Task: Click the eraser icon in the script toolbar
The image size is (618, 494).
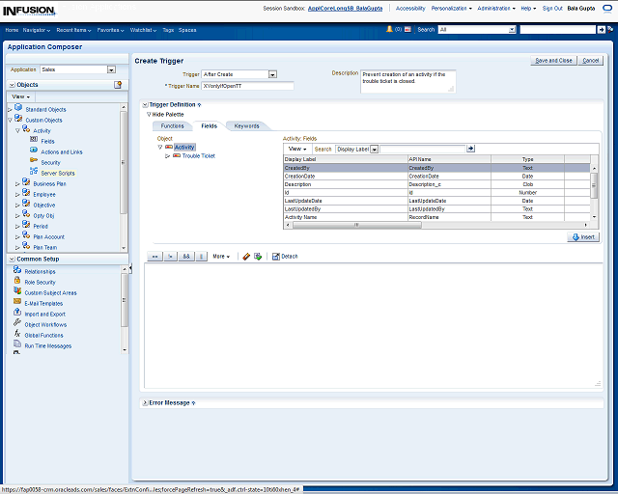Action: pyautogui.click(x=246, y=257)
